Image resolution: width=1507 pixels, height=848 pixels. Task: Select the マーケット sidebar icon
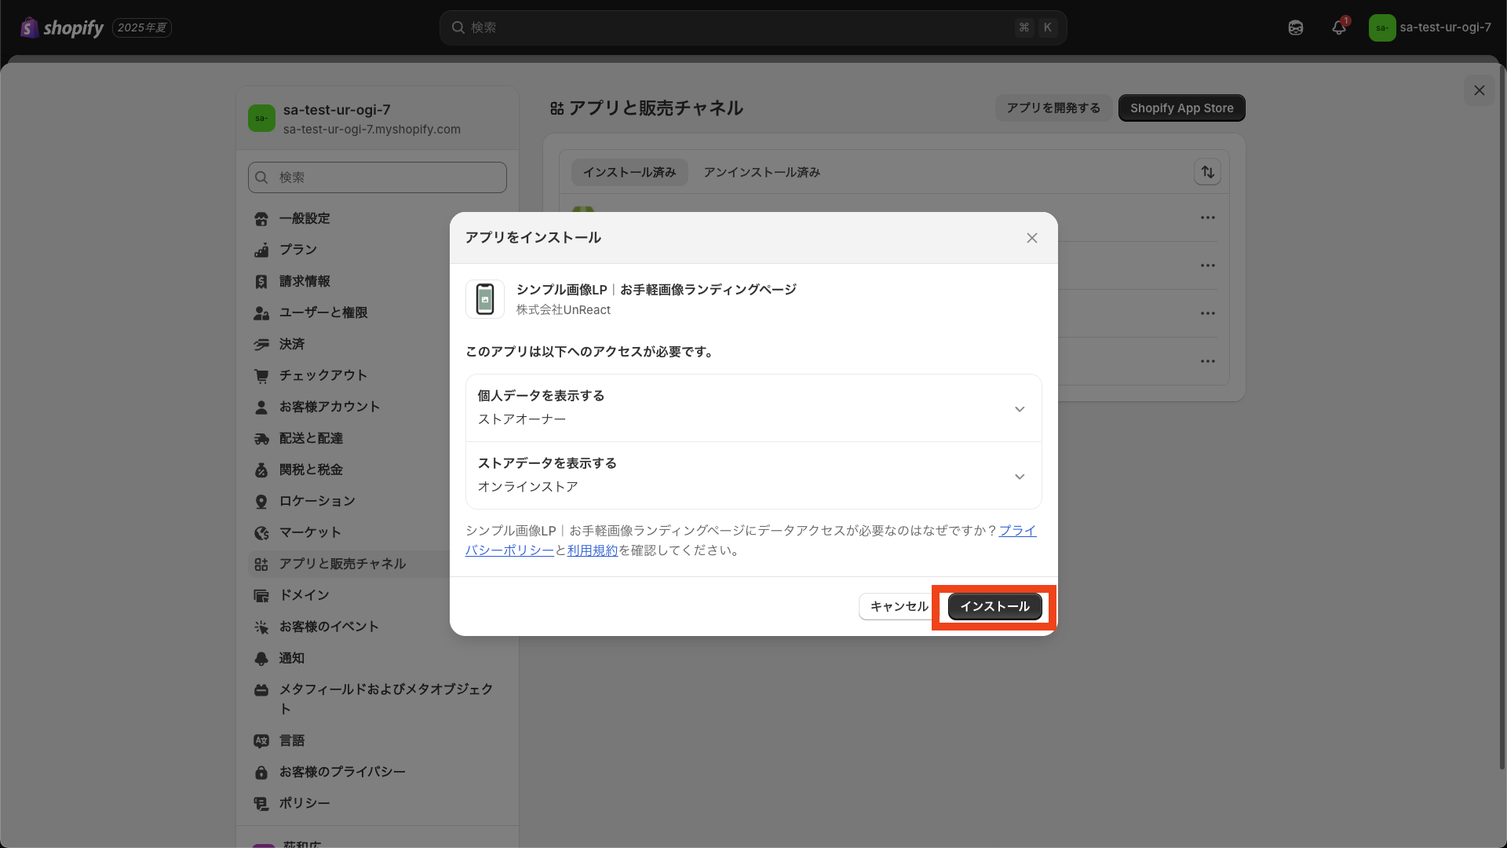[262, 532]
